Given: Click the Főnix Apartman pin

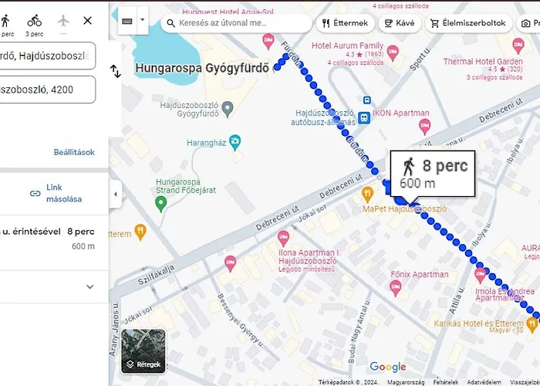Looking at the screenshot, I should point(395,288).
